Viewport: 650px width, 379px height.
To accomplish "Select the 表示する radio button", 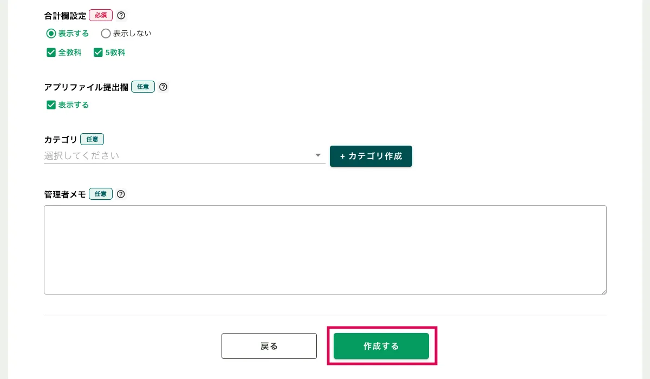I will (x=51, y=34).
